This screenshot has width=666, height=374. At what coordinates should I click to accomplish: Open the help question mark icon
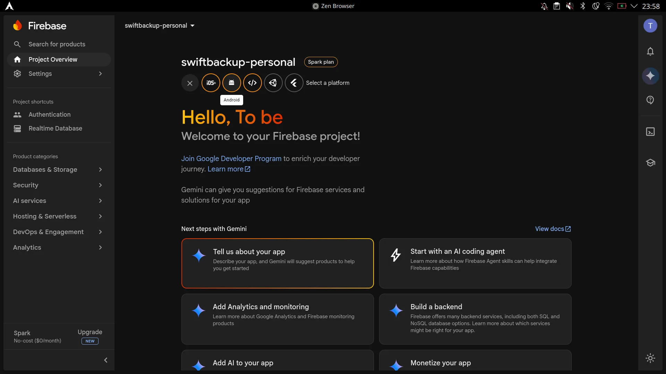coord(650,100)
